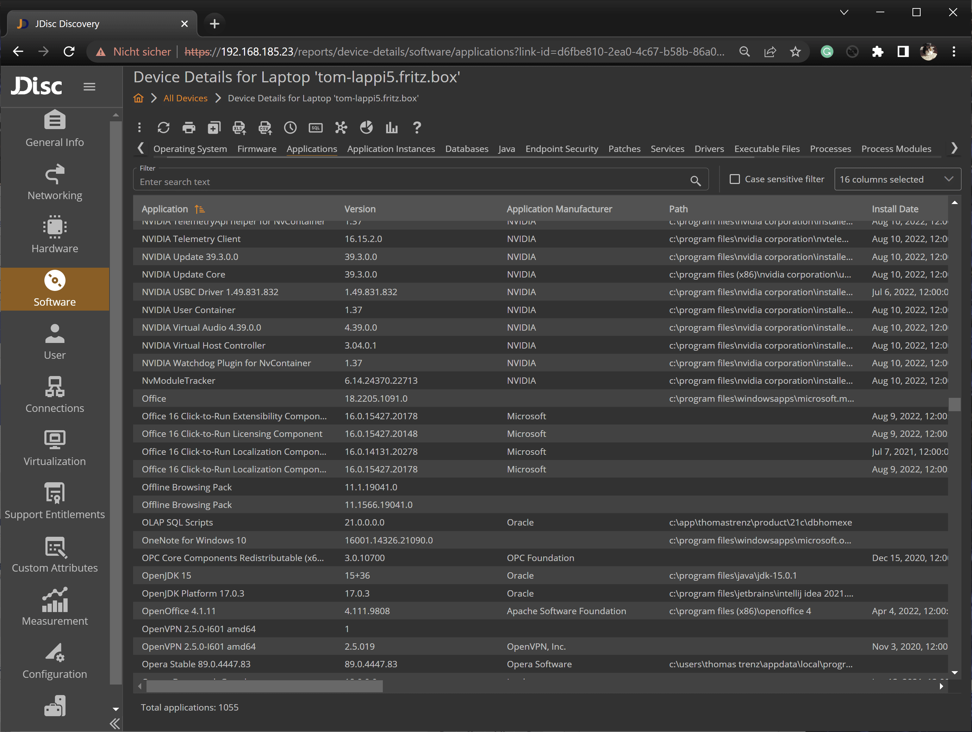This screenshot has width=972, height=732.
Task: Export the table to XLS
Action: [x=239, y=128]
